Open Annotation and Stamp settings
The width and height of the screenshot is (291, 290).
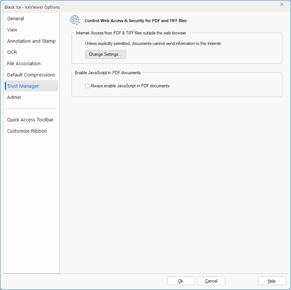click(31, 41)
